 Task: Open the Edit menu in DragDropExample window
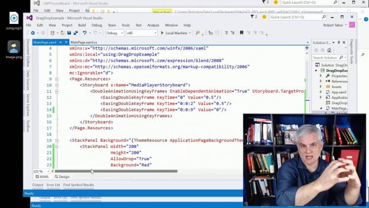[40, 25]
